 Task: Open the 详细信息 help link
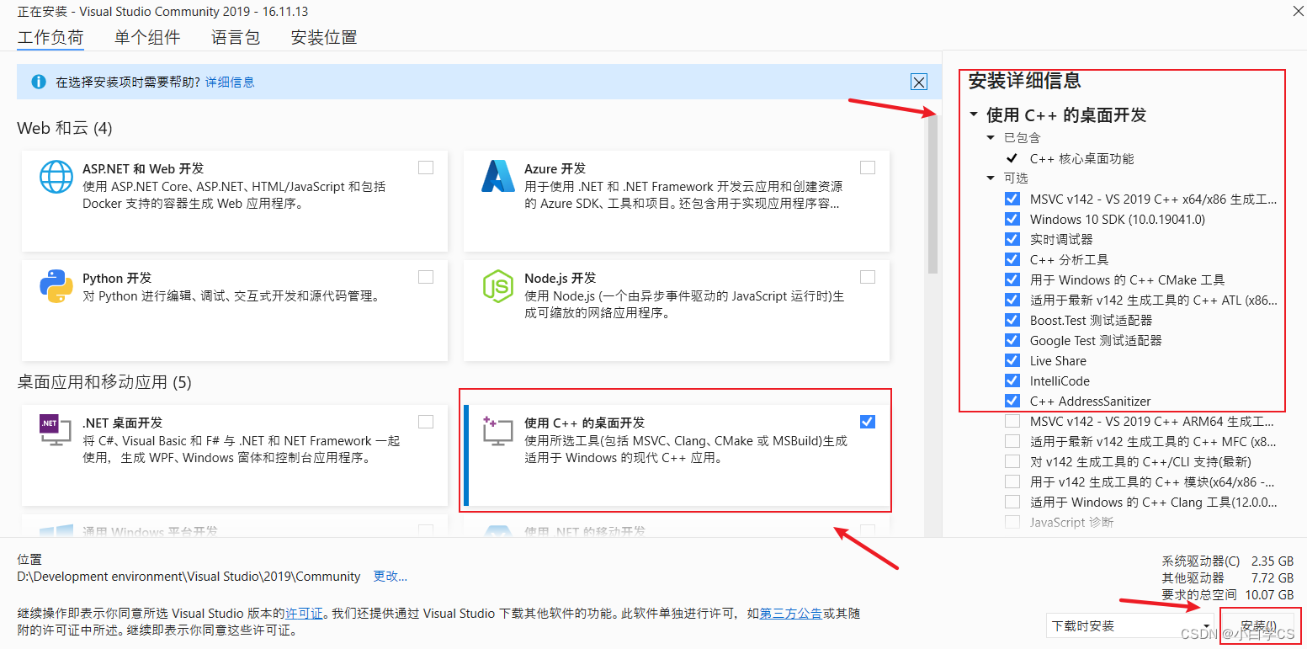[230, 82]
